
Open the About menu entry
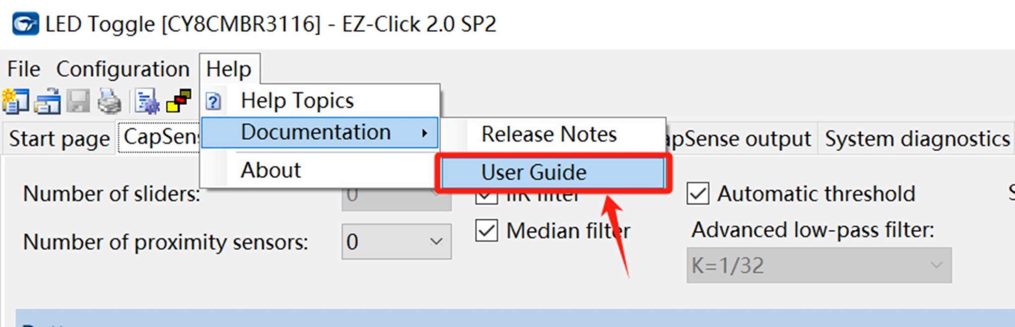pyautogui.click(x=271, y=170)
